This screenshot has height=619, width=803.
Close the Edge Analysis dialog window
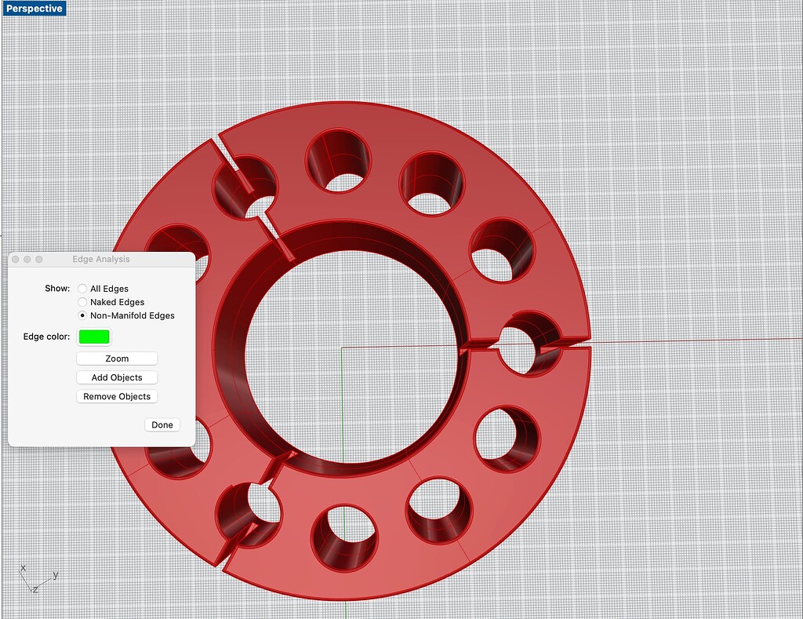coord(16,259)
